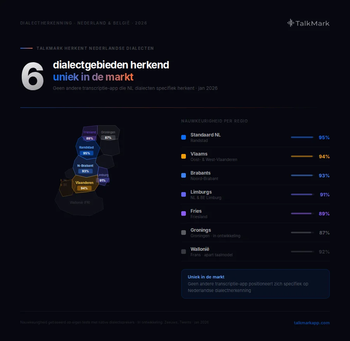
Task: Click the purple Fries color swatch
Action: click(184, 213)
